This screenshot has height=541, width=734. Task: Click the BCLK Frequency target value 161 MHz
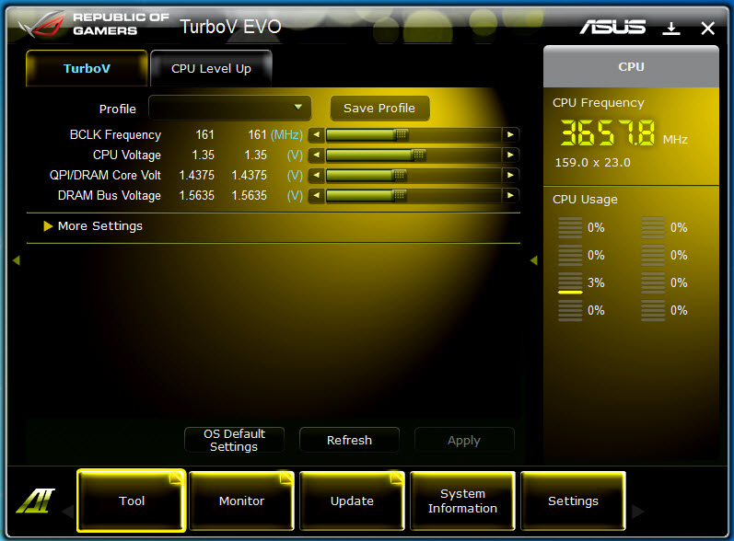(x=257, y=134)
